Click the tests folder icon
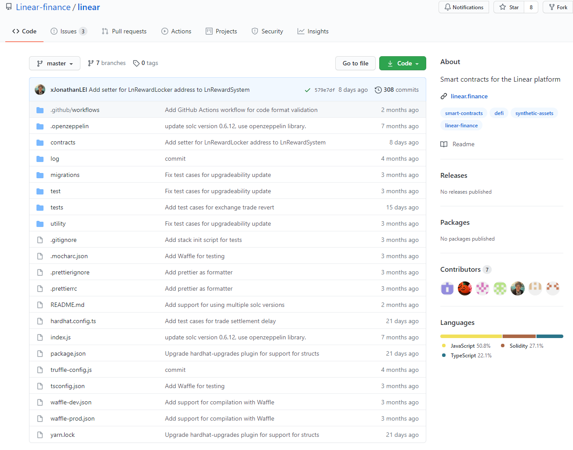Viewport: 573px width, 450px height. click(40, 207)
